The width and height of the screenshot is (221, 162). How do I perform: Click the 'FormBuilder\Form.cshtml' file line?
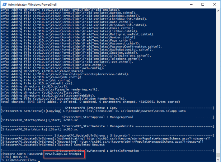coord(53,65)
